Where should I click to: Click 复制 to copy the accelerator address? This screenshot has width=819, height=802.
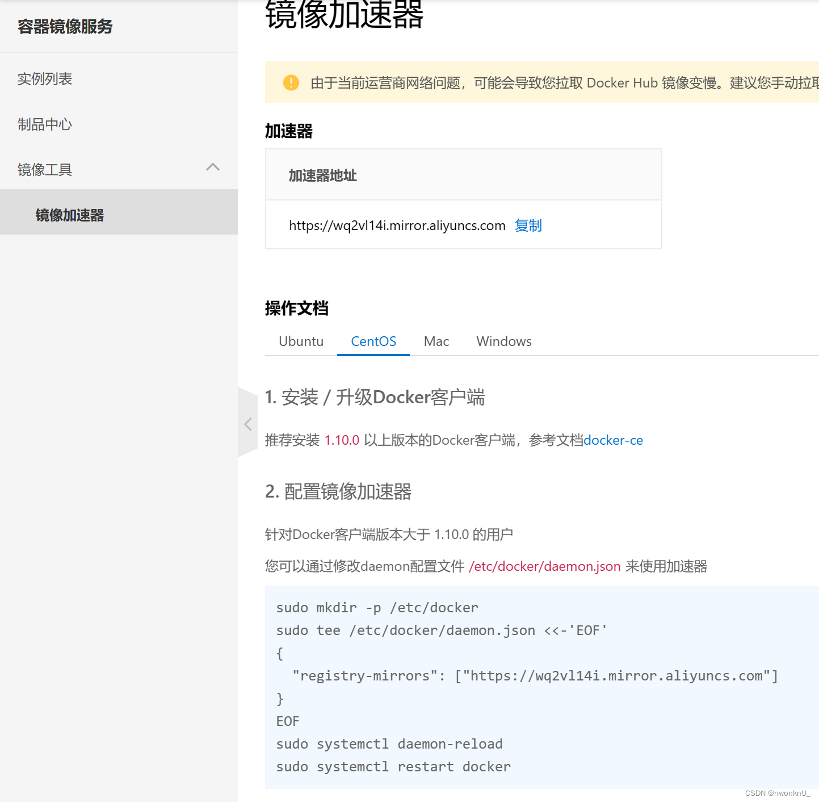pyautogui.click(x=528, y=225)
